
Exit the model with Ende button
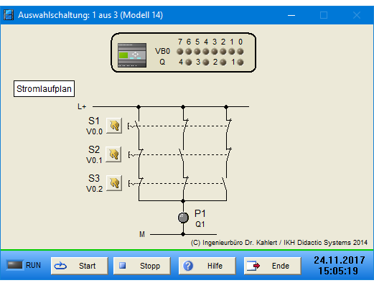pyautogui.click(x=272, y=266)
